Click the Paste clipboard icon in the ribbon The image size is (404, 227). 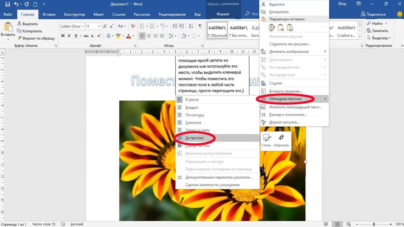point(8,27)
